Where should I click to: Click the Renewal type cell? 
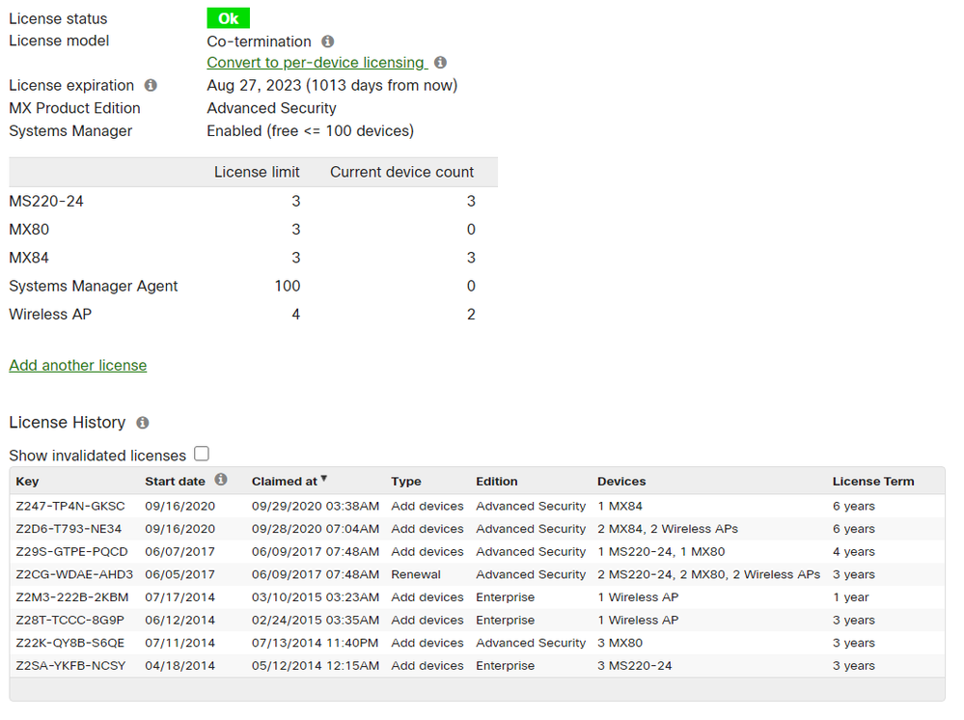click(x=416, y=574)
